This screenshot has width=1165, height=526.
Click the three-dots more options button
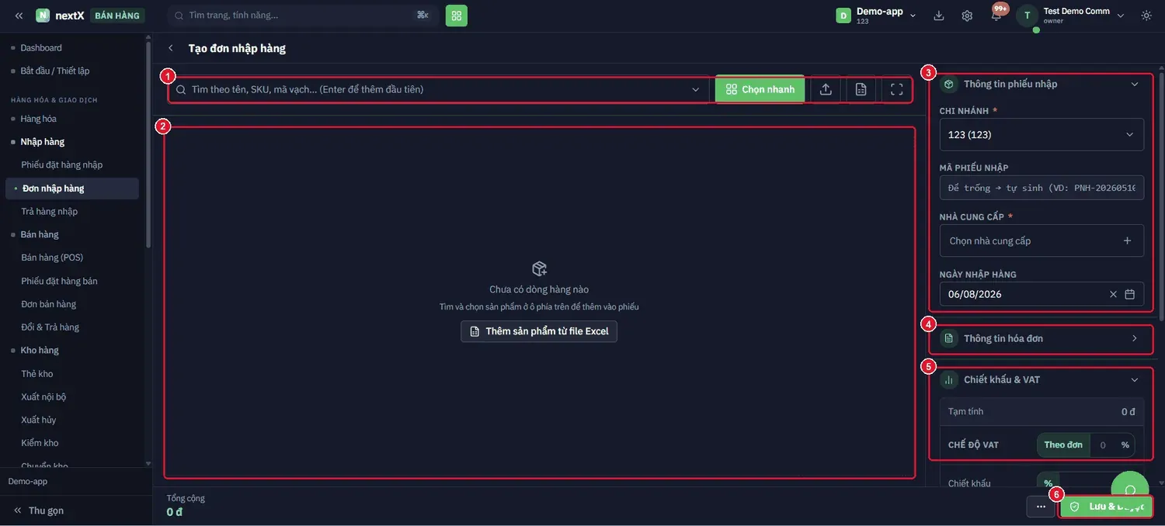pyautogui.click(x=1041, y=507)
